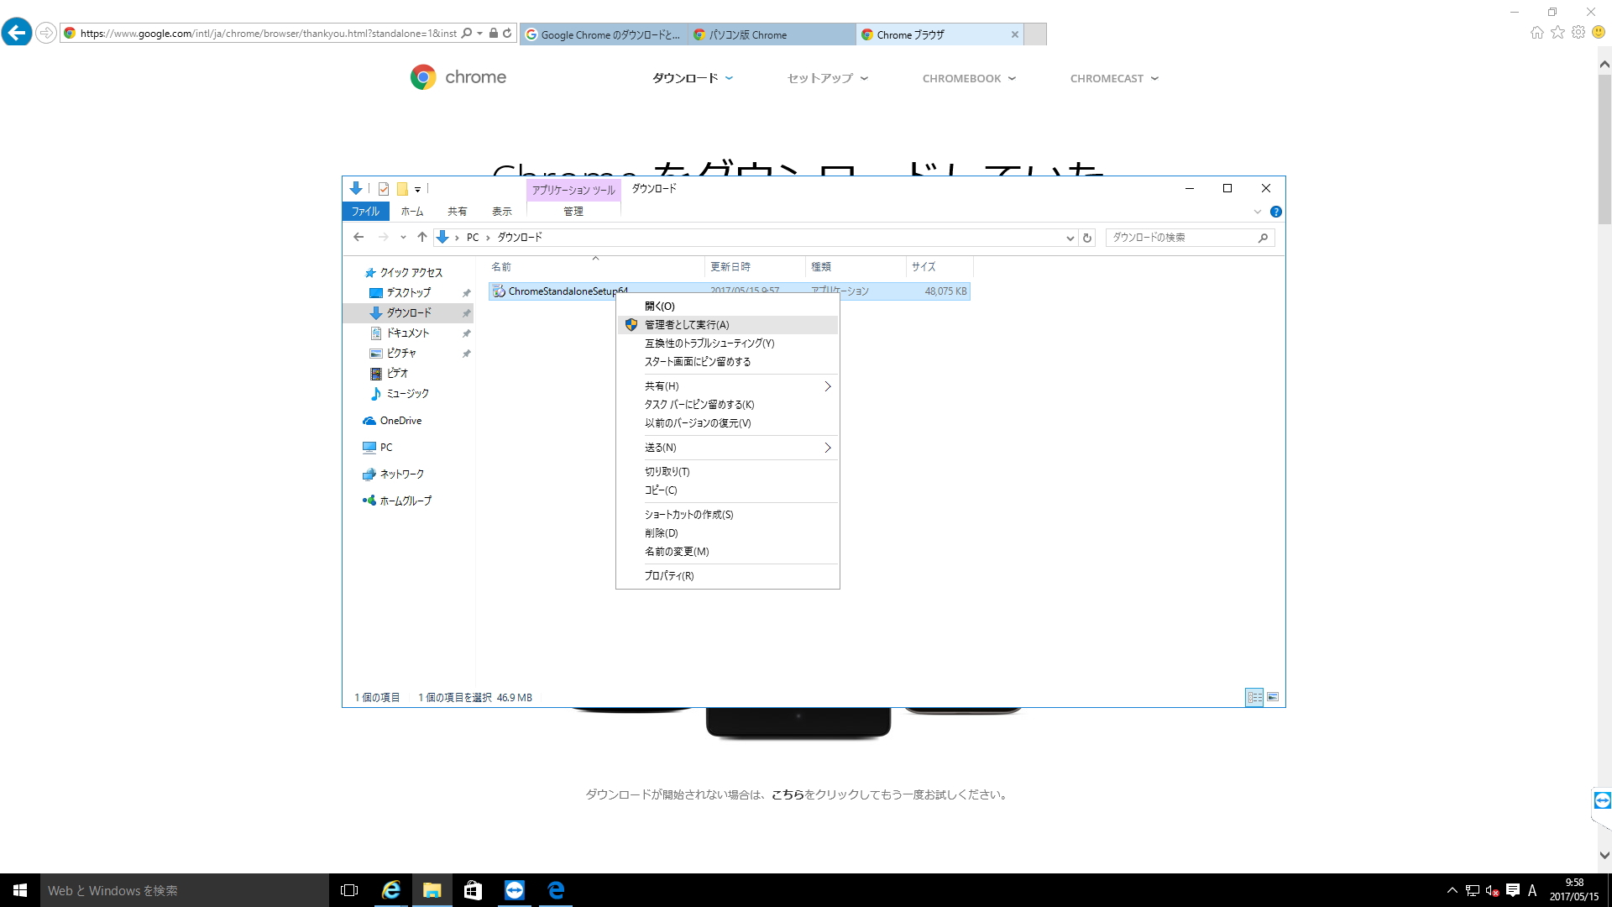Select 管理者として実行(A) in context menu

(728, 325)
